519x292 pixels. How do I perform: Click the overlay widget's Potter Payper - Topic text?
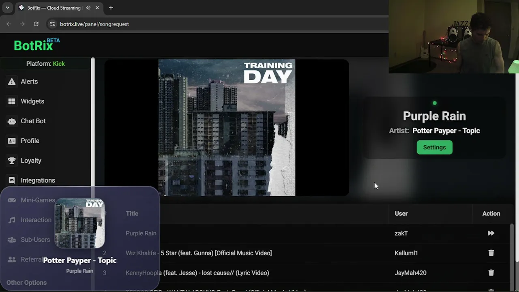point(79,260)
